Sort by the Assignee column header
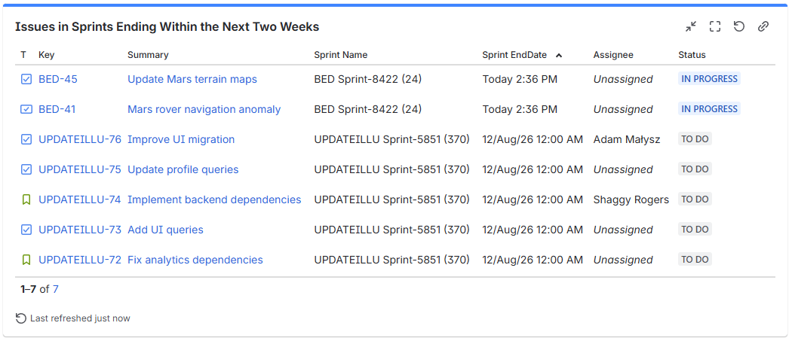 (x=613, y=55)
